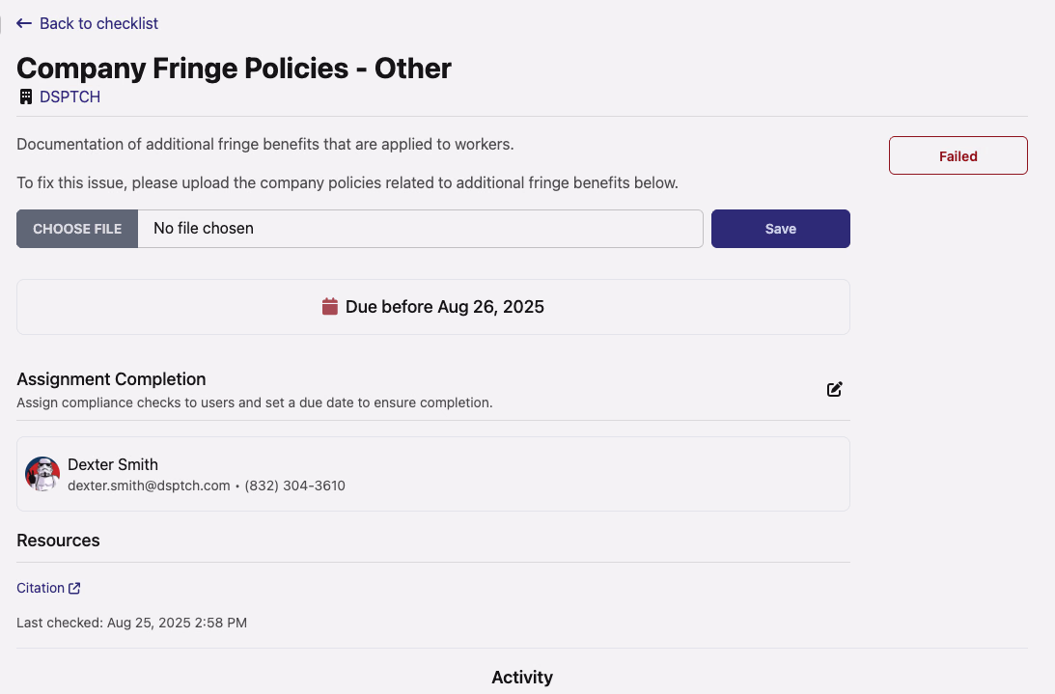The width and height of the screenshot is (1055, 694).
Task: Click the phone number (832) 304-3610
Action: click(294, 486)
